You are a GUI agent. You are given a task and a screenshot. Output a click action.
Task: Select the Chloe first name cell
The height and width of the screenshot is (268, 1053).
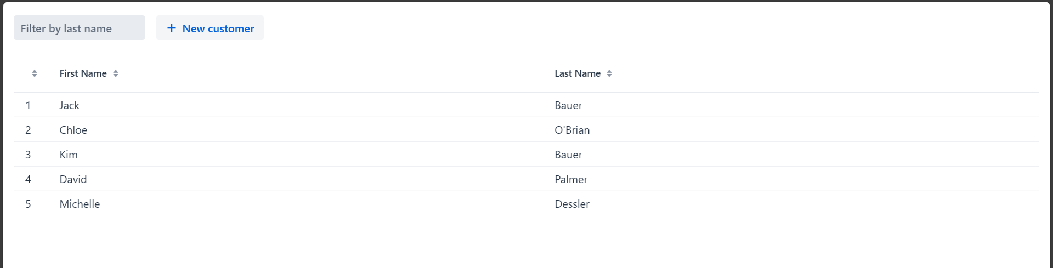pyautogui.click(x=73, y=130)
